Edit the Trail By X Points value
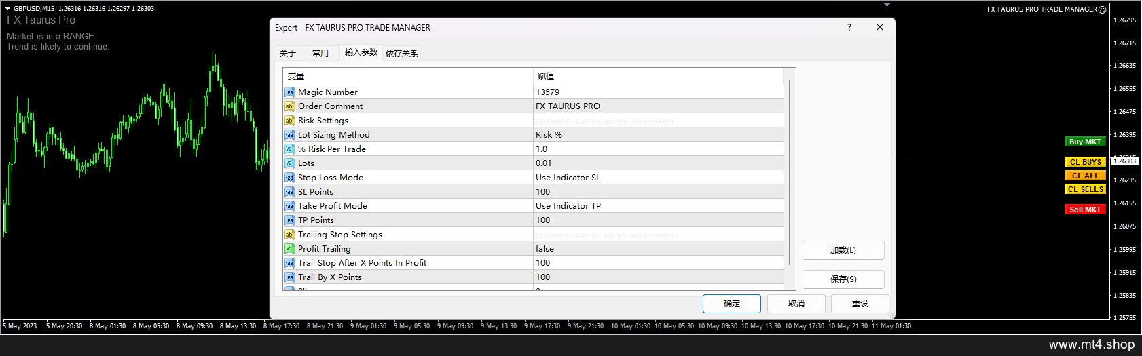The height and width of the screenshot is (356, 1142). tap(658, 277)
